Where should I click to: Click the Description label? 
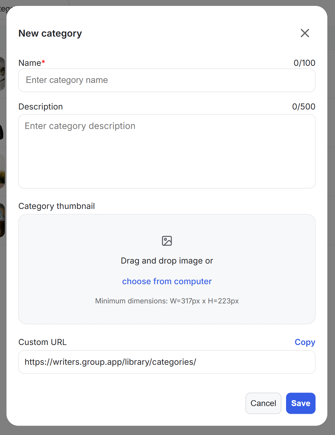(41, 107)
